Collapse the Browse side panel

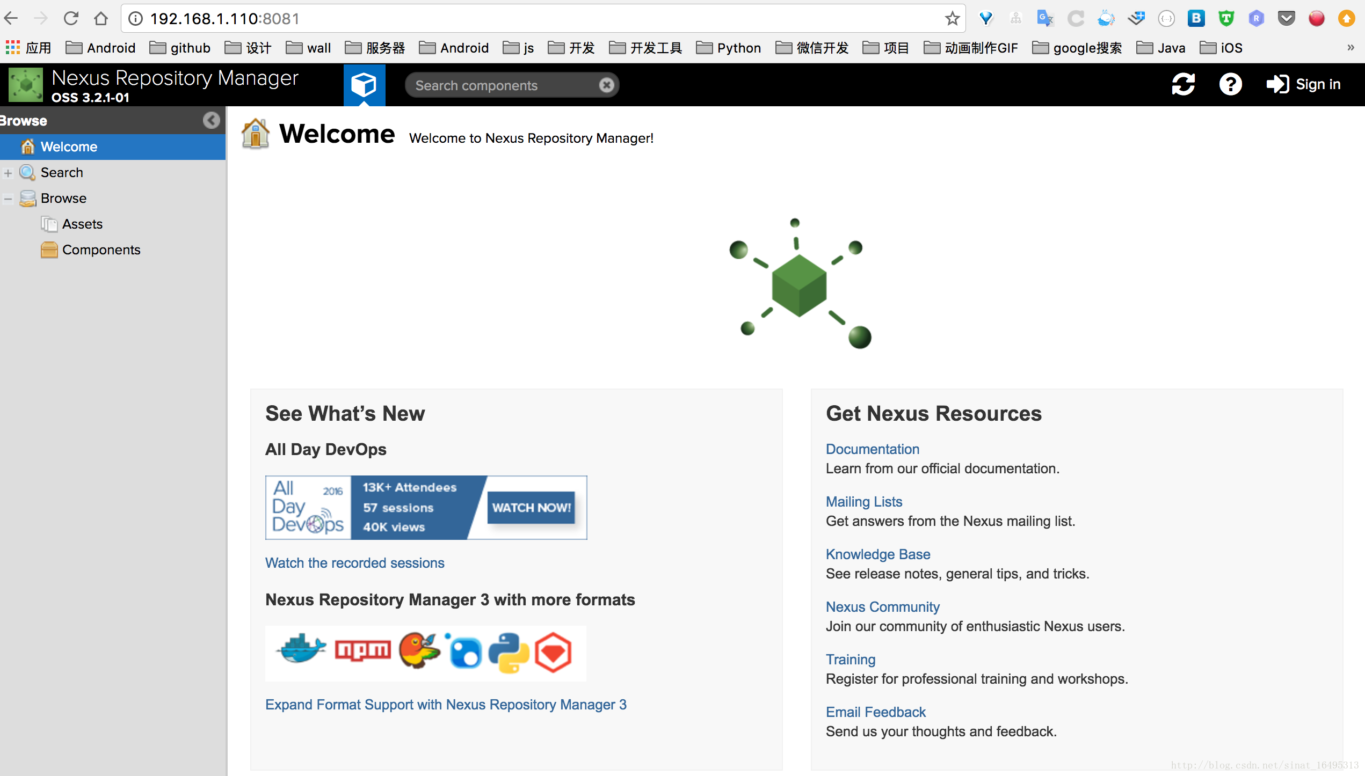click(x=211, y=120)
